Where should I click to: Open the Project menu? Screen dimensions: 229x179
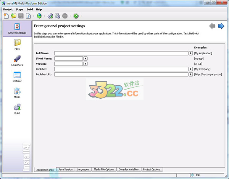point(8,9)
